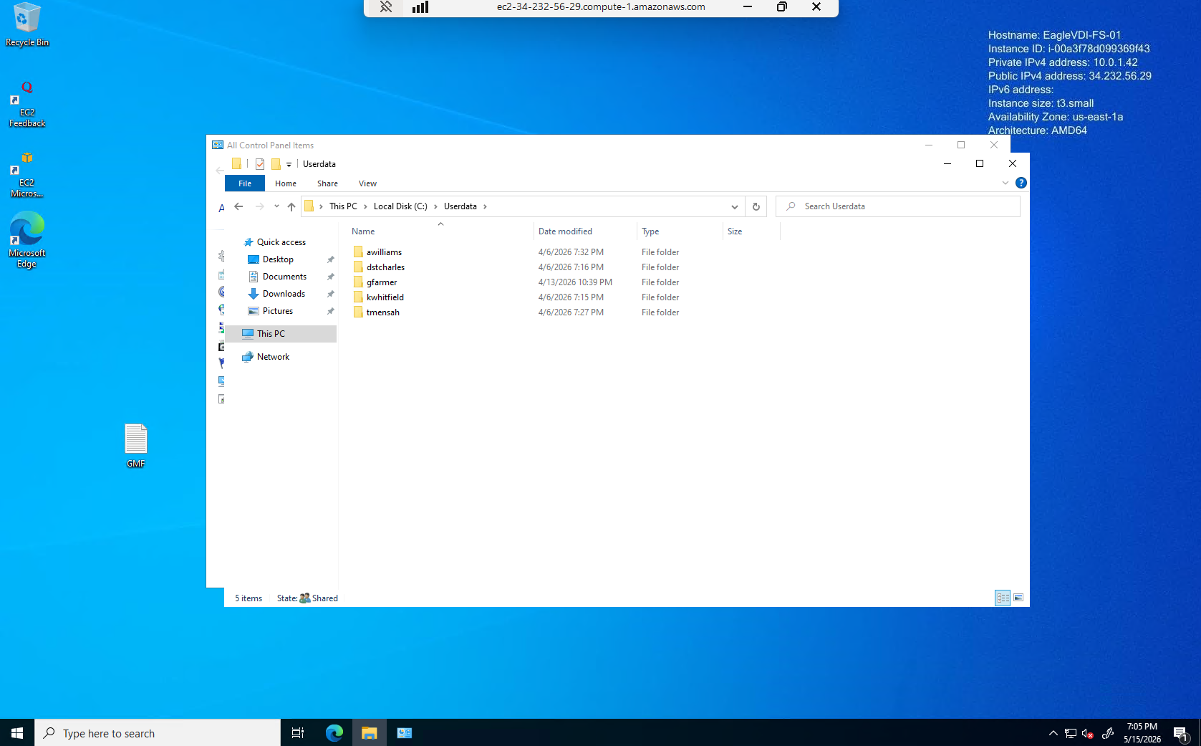Expand the address bar history dropdown
The width and height of the screenshot is (1201, 746).
tap(734, 206)
